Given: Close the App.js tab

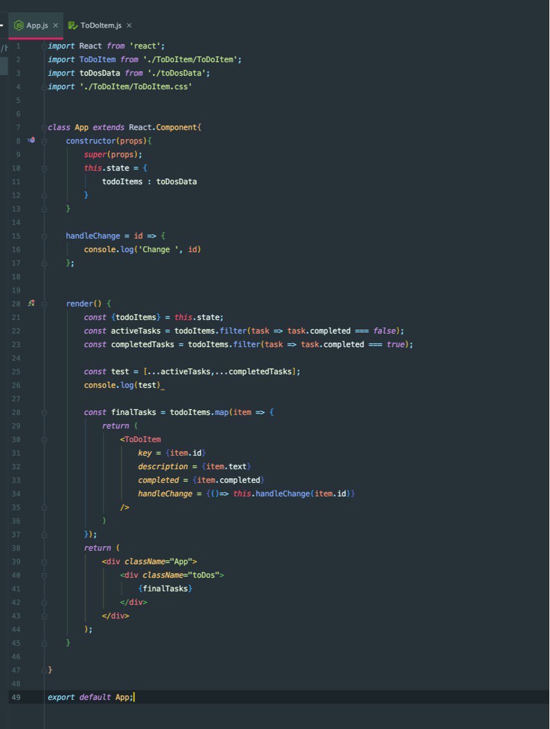Looking at the screenshot, I should coord(56,25).
